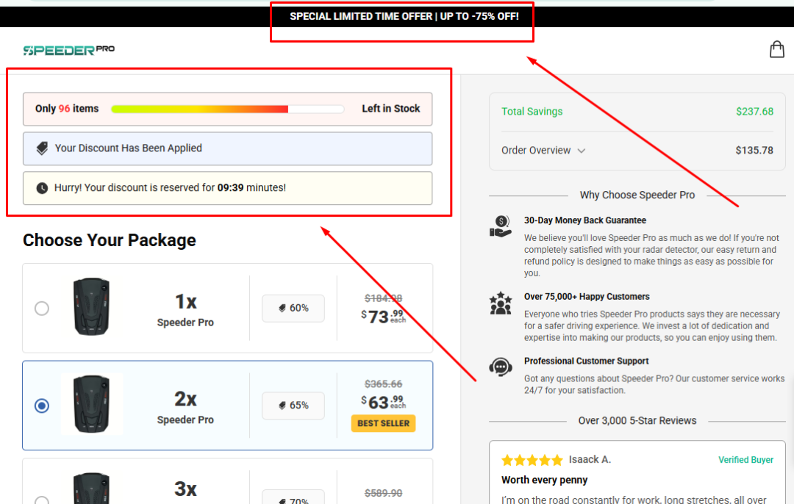Click the $63.99 each price
This screenshot has width=794, height=504.
pos(383,403)
